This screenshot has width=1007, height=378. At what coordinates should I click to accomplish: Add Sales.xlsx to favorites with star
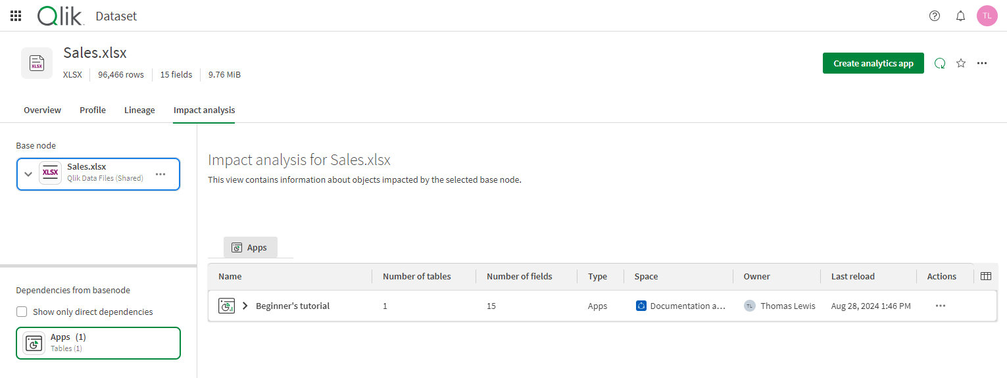click(x=961, y=63)
